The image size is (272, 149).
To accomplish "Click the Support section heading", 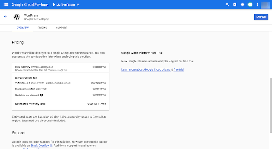I will pos(19,133).
